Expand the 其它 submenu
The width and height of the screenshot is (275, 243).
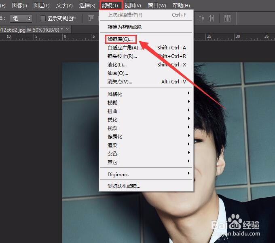pos(146,162)
